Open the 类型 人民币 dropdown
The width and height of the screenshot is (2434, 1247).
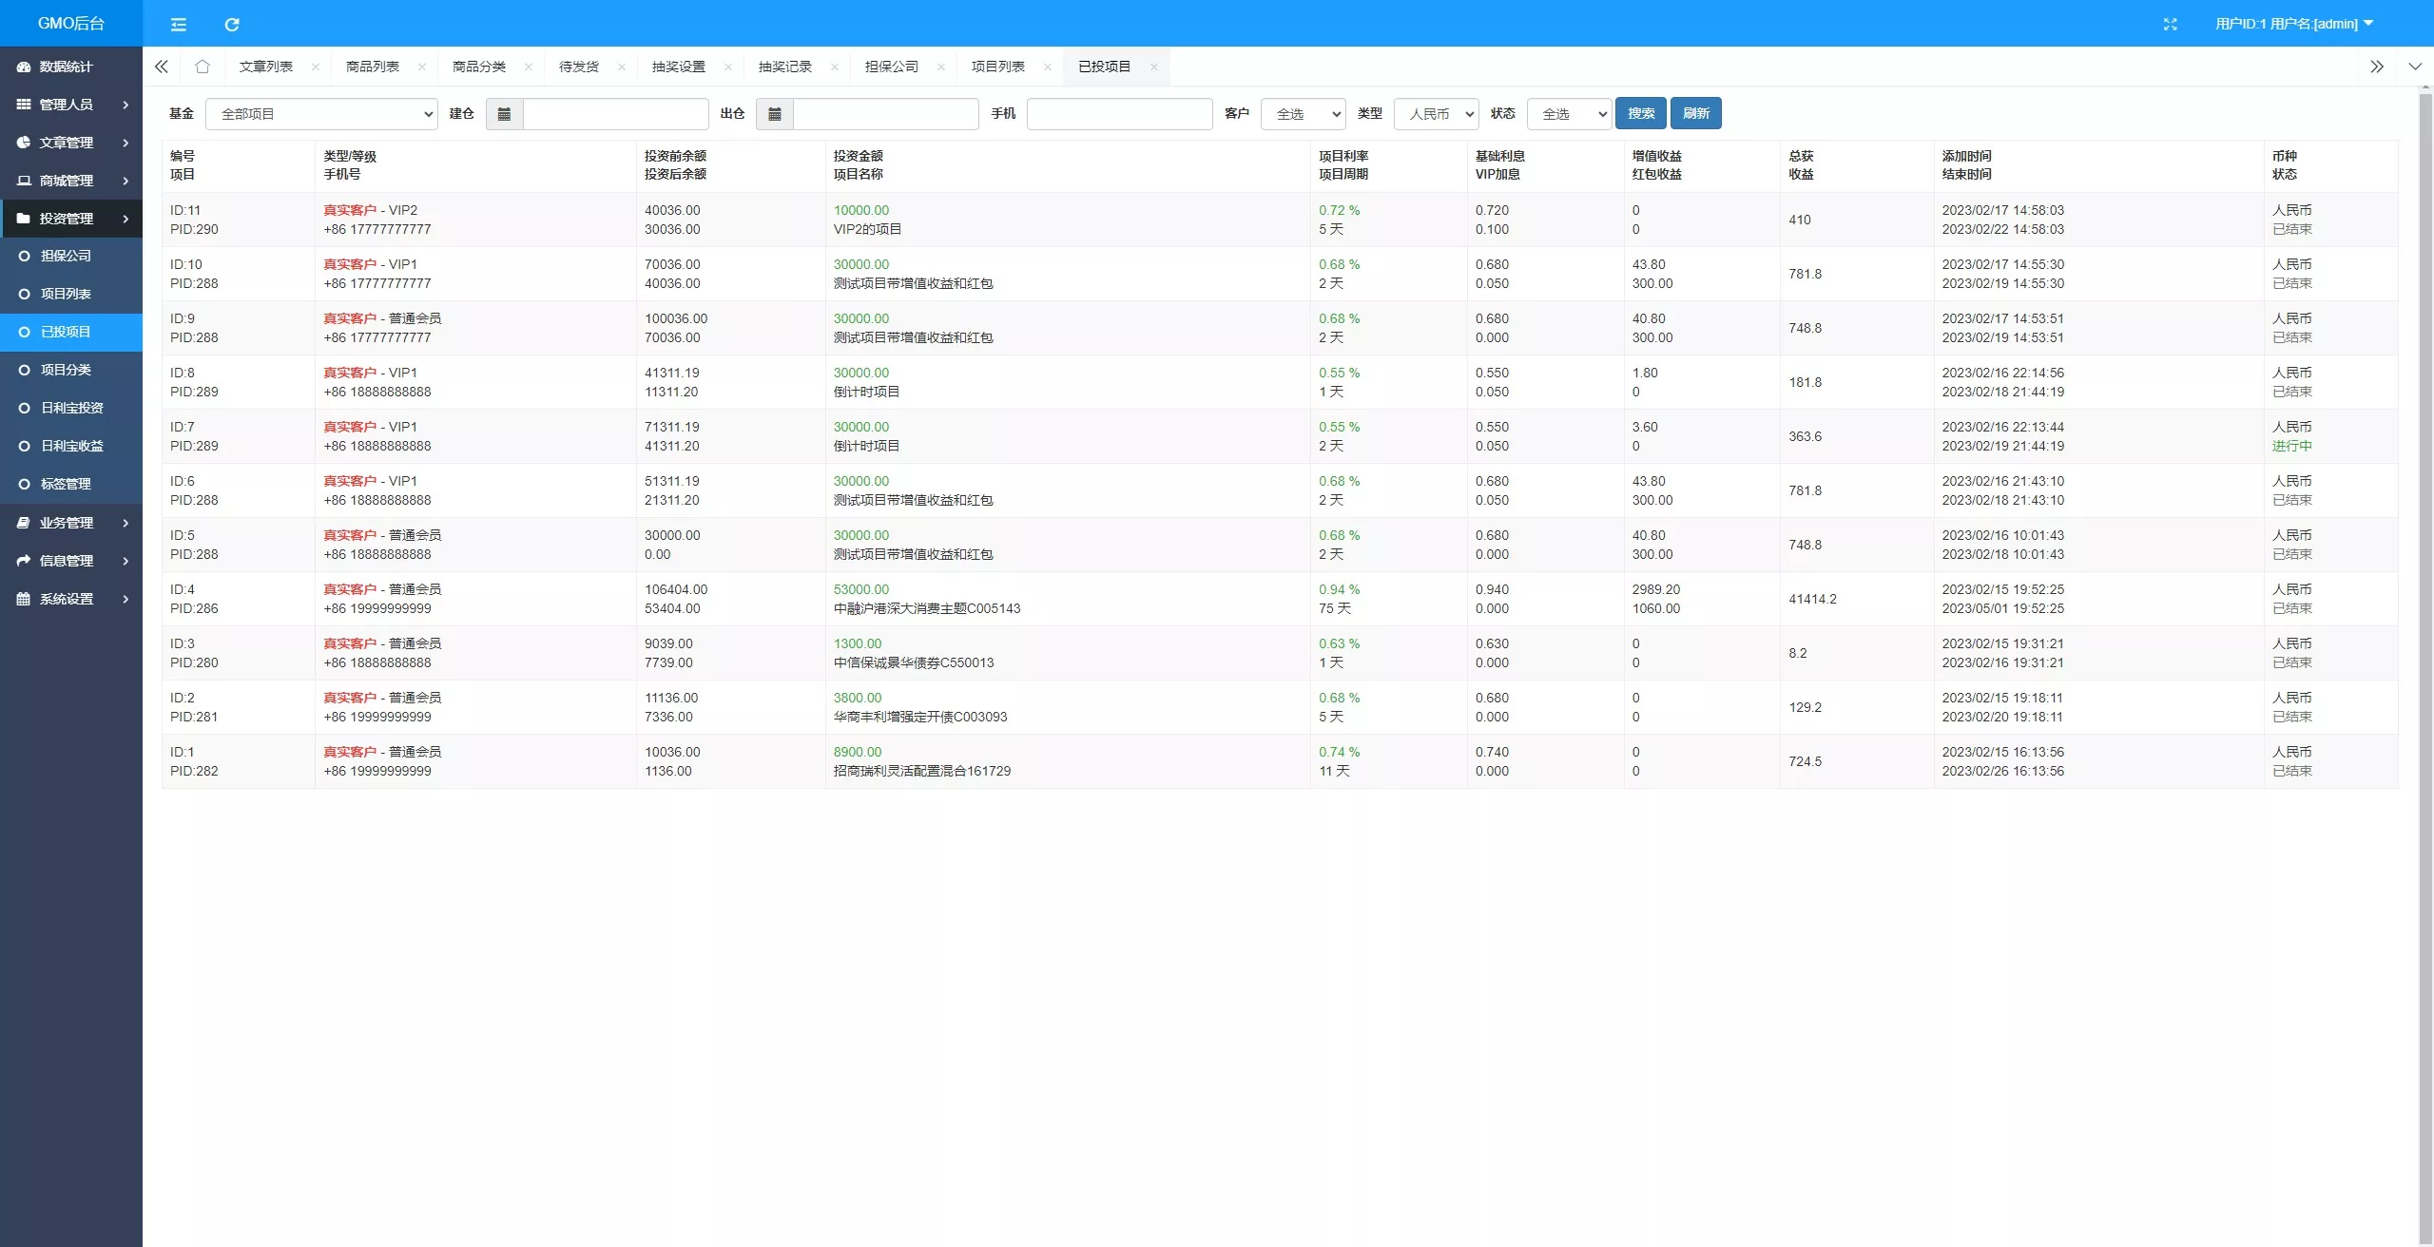pyautogui.click(x=1437, y=114)
